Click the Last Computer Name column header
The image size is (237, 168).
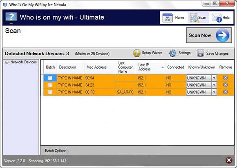pos(126,67)
